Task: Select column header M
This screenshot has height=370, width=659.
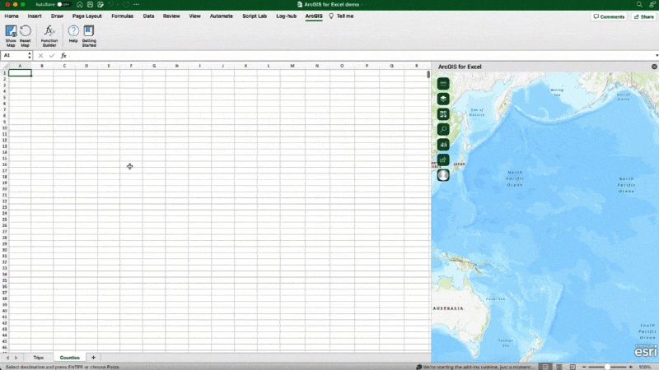Action: click(292, 66)
